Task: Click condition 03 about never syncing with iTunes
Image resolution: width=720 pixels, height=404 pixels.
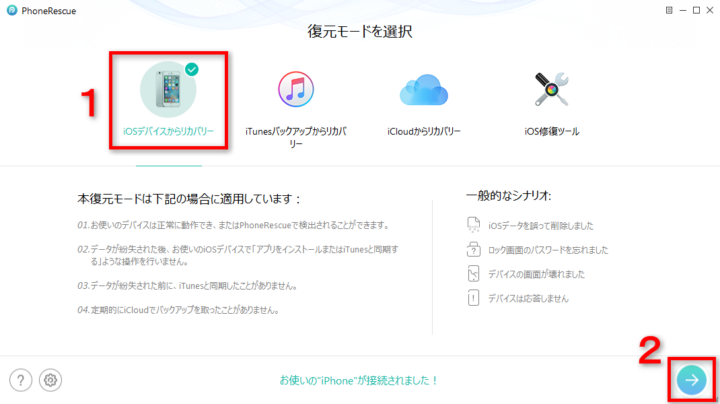Action: [x=188, y=286]
